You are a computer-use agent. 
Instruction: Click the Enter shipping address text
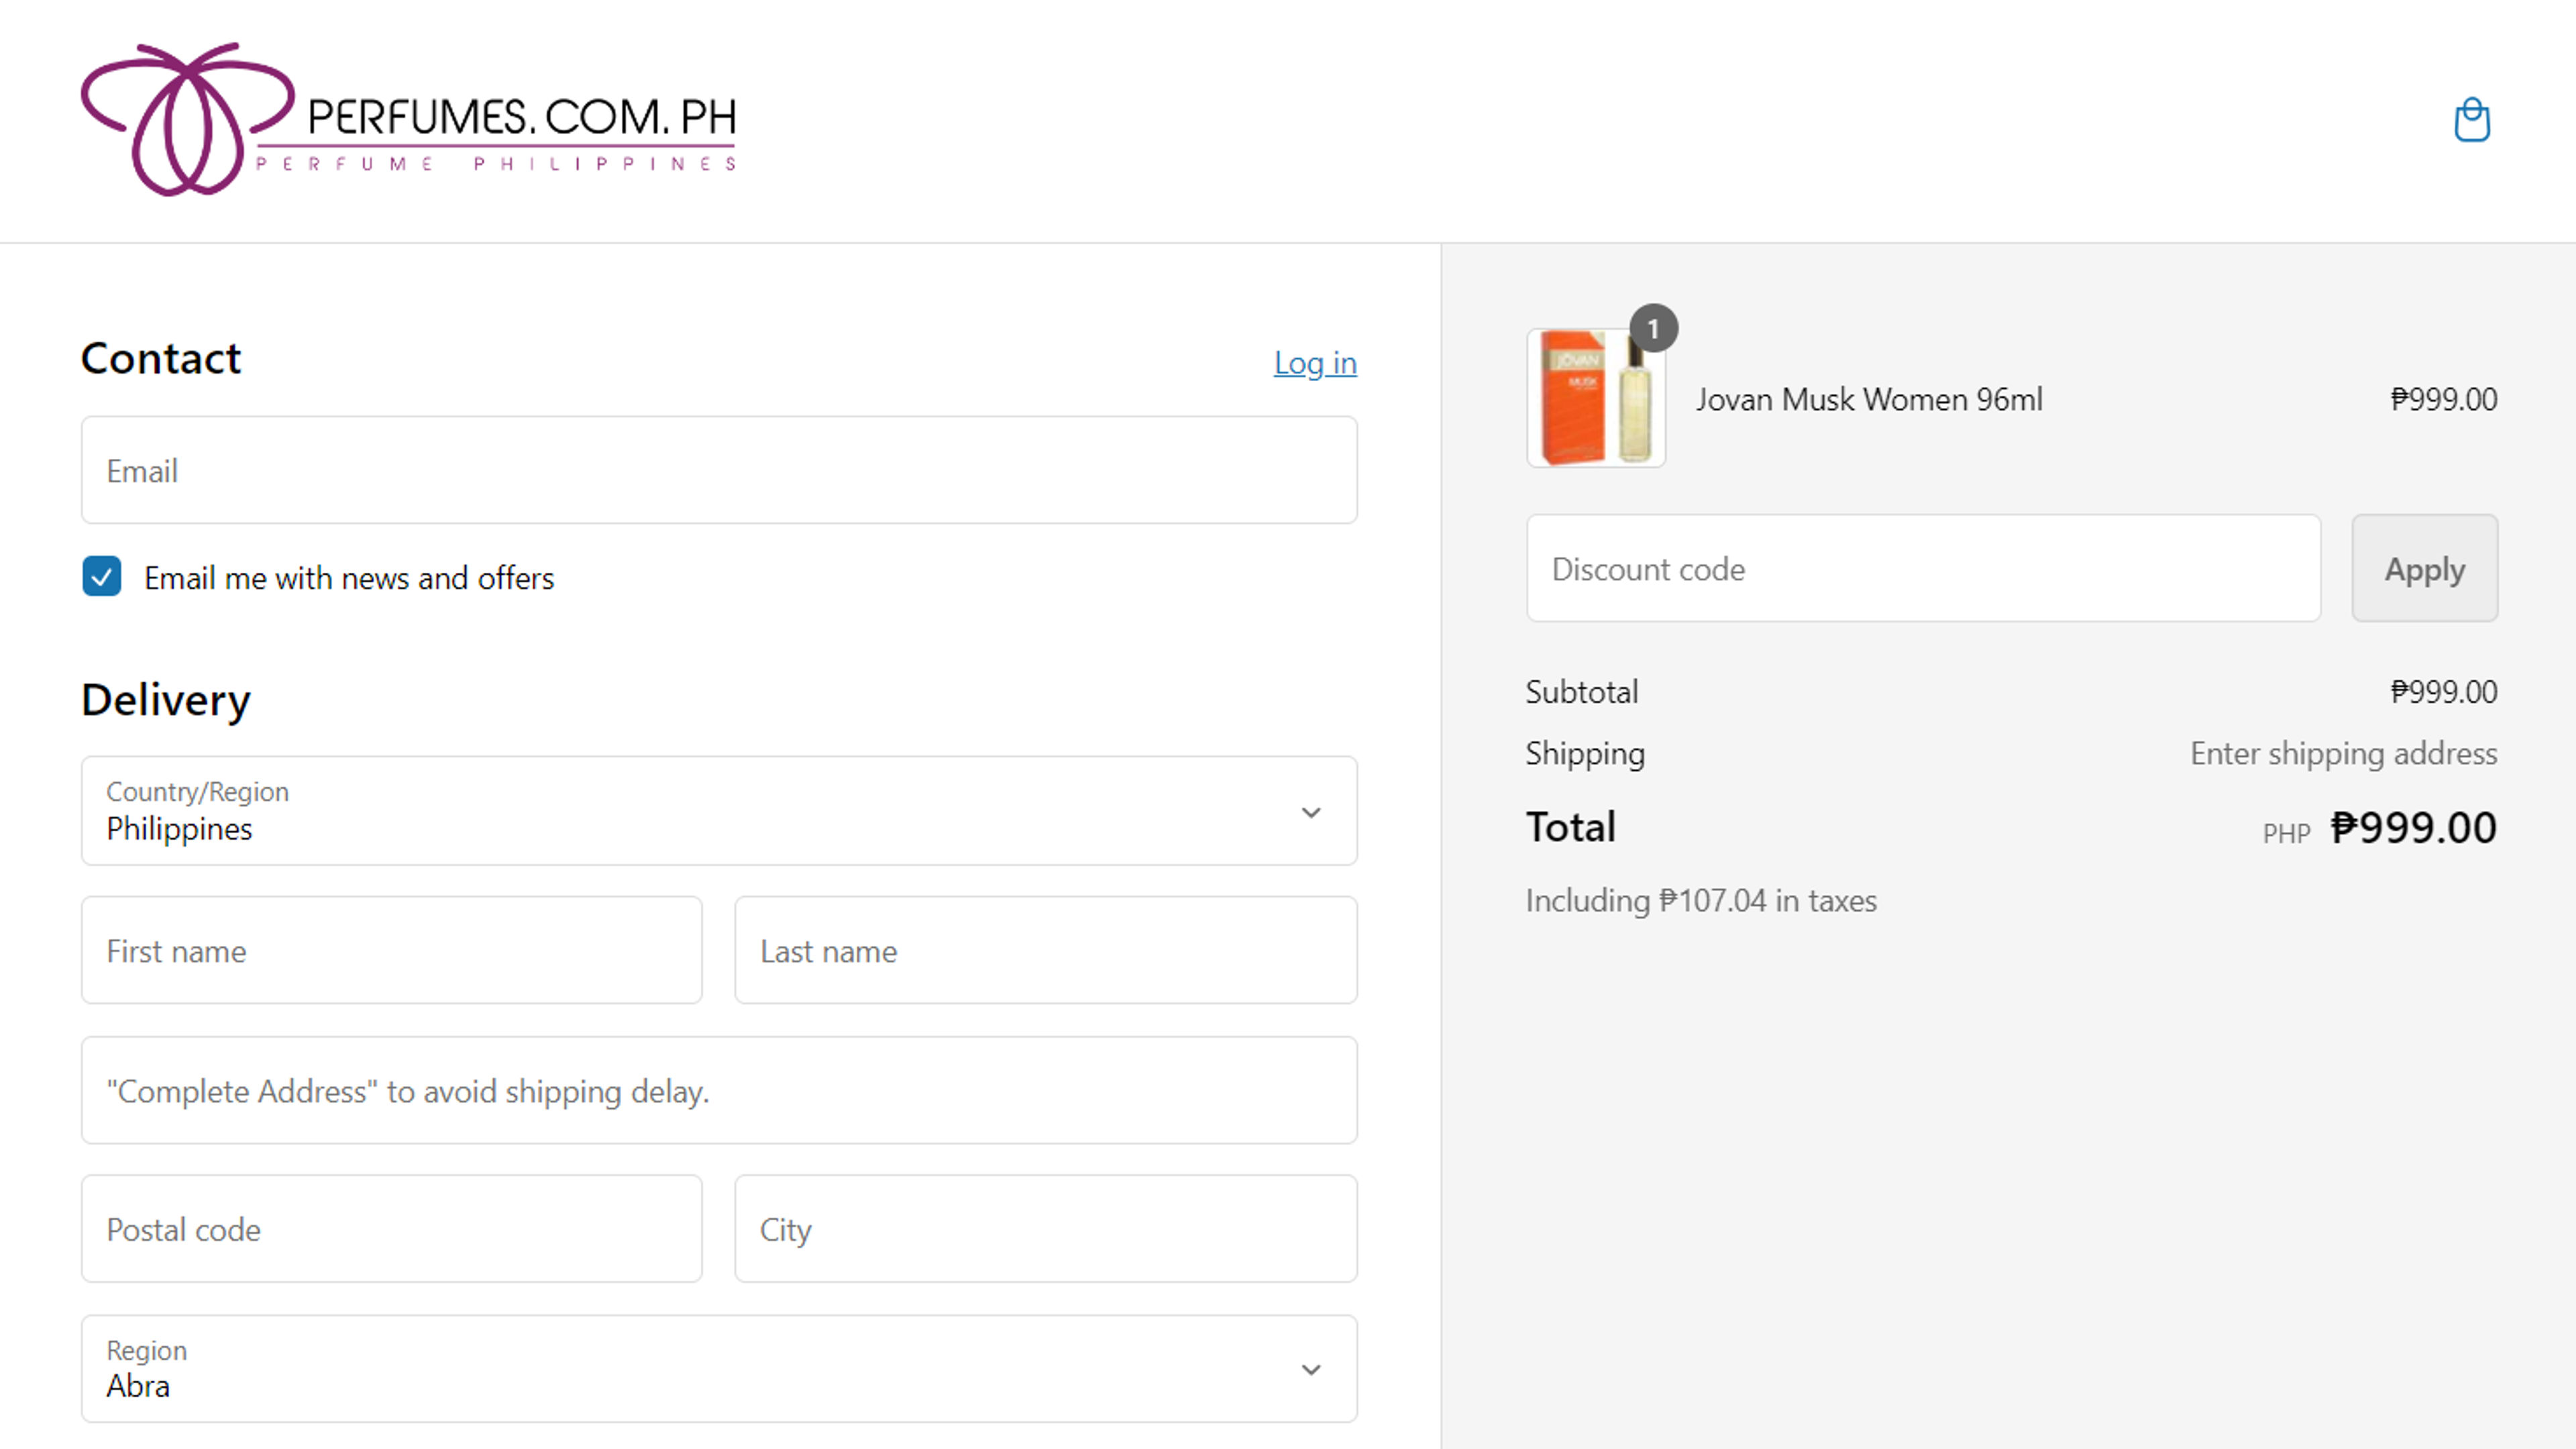tap(2343, 753)
